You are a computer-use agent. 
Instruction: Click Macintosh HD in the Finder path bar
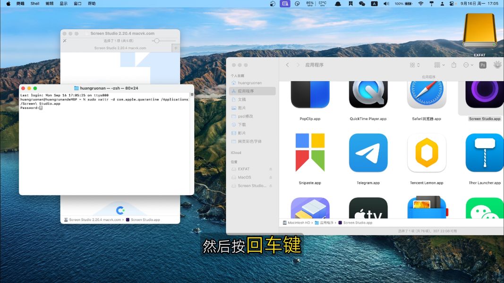click(x=296, y=223)
